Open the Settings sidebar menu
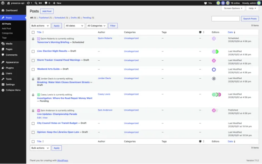The image size is (262, 164). 13,85
